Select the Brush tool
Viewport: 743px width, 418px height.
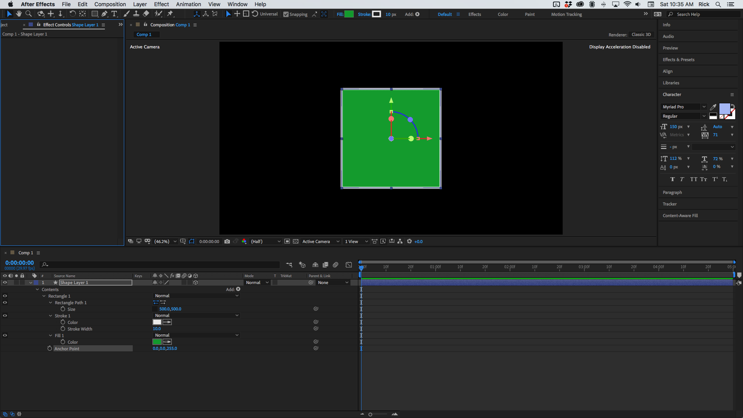126,14
